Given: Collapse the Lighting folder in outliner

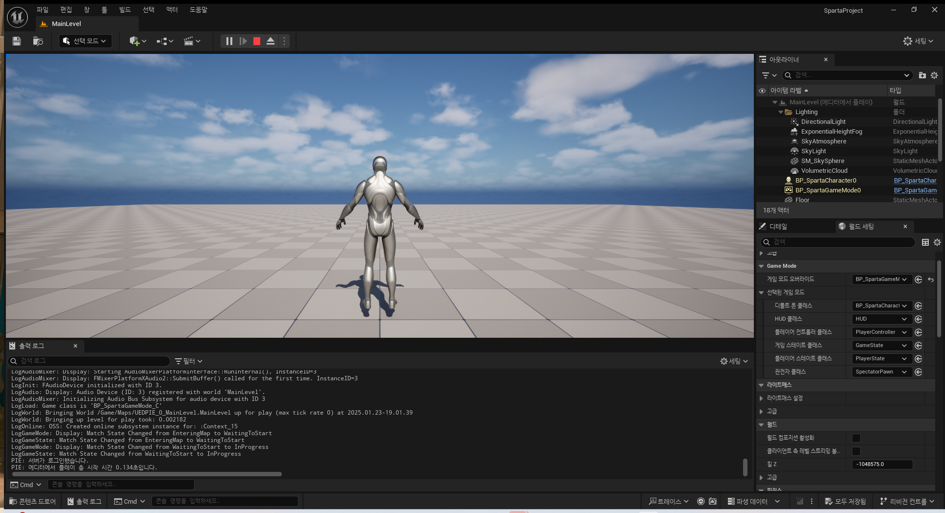Looking at the screenshot, I should 781,112.
